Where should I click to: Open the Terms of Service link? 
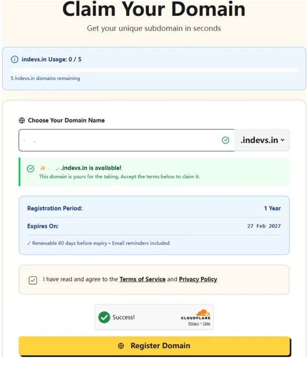pyautogui.click(x=142, y=279)
